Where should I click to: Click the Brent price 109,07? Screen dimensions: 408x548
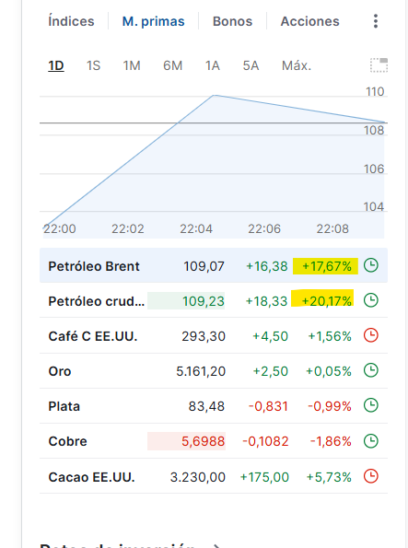204,266
